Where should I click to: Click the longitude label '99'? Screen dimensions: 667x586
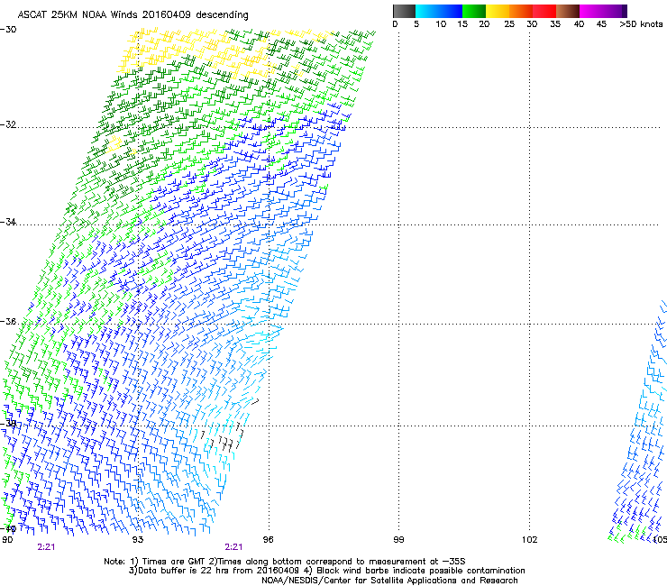398,540
